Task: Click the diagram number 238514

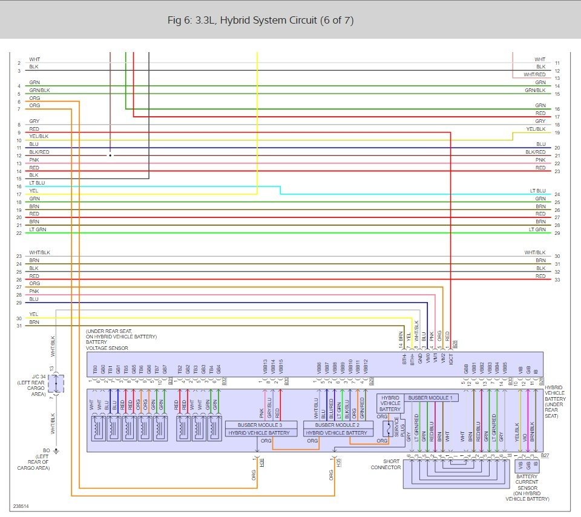Action: [20, 505]
